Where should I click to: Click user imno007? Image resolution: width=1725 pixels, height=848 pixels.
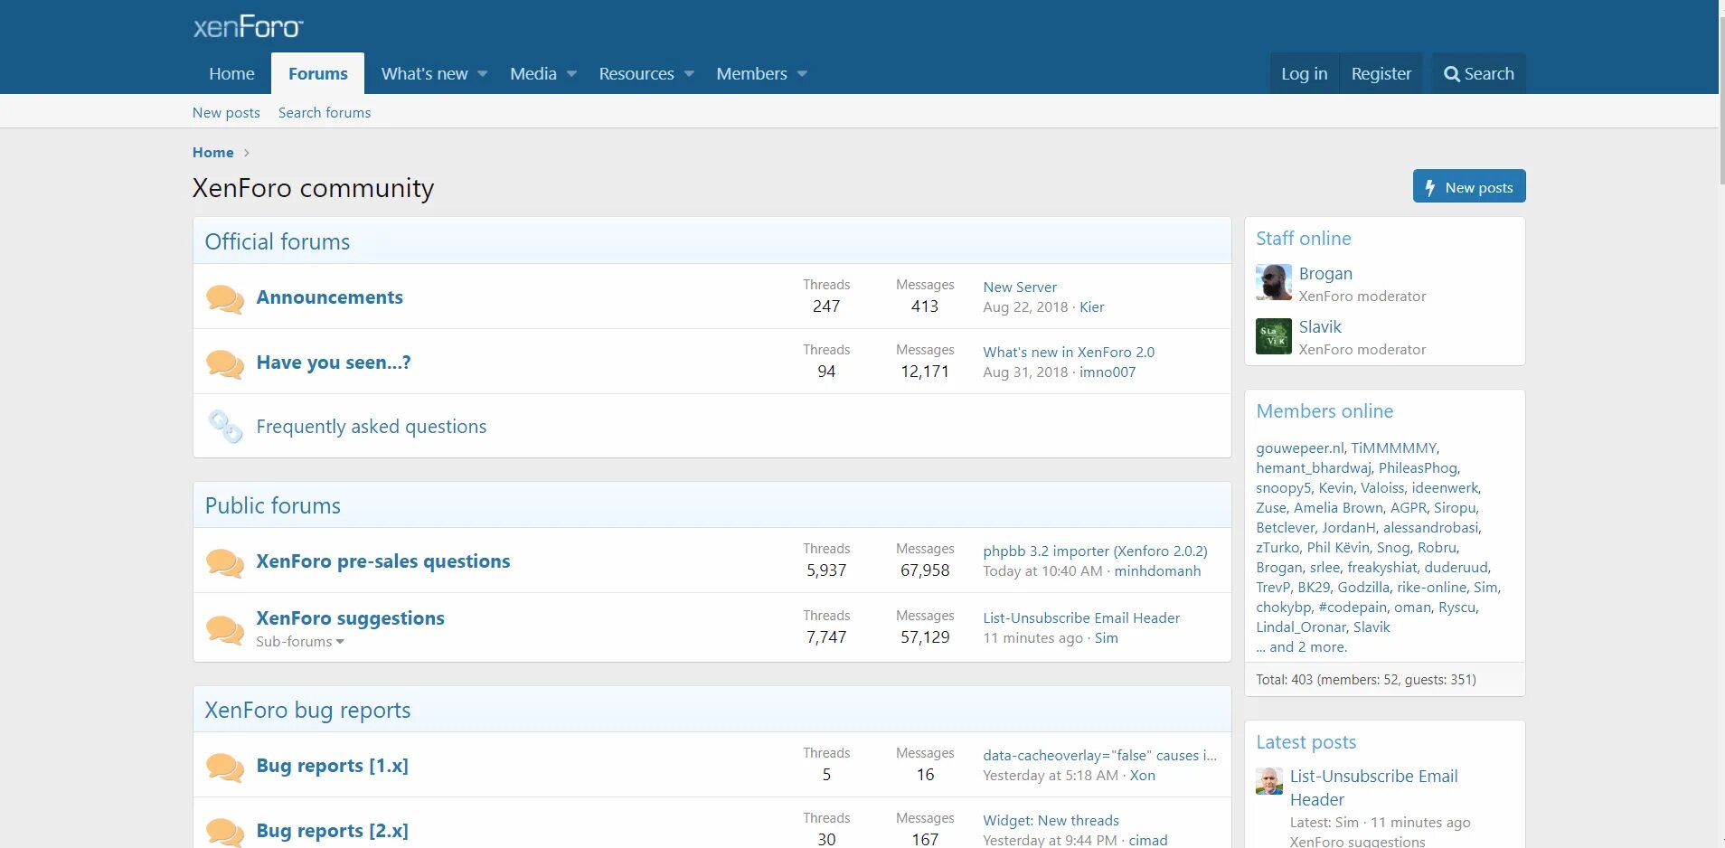click(x=1107, y=372)
